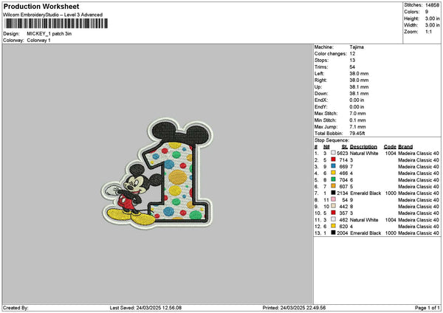This screenshot has width=443, height=313.
Task: Click the 'N#' column header
Action: coord(326,147)
